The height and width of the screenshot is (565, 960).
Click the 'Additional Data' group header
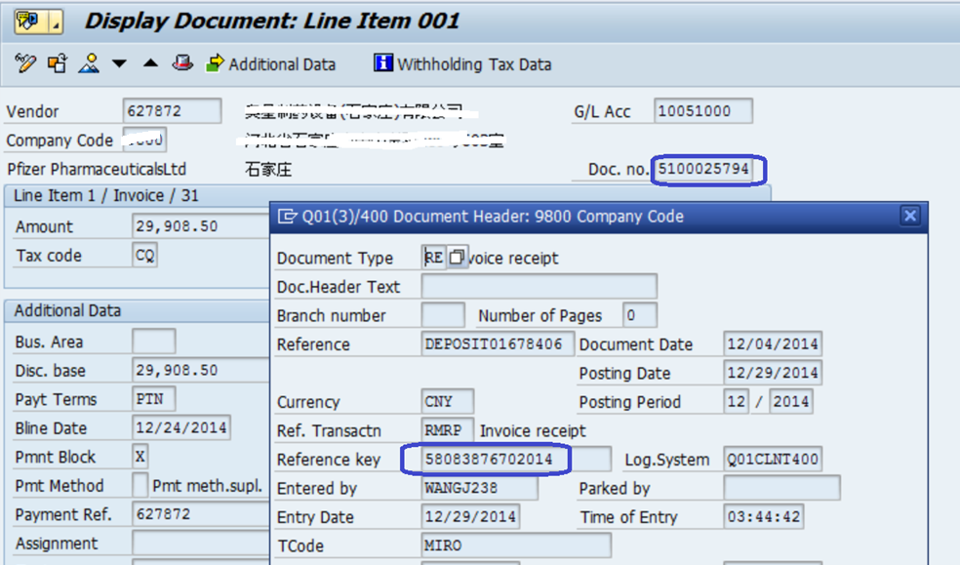click(x=67, y=310)
